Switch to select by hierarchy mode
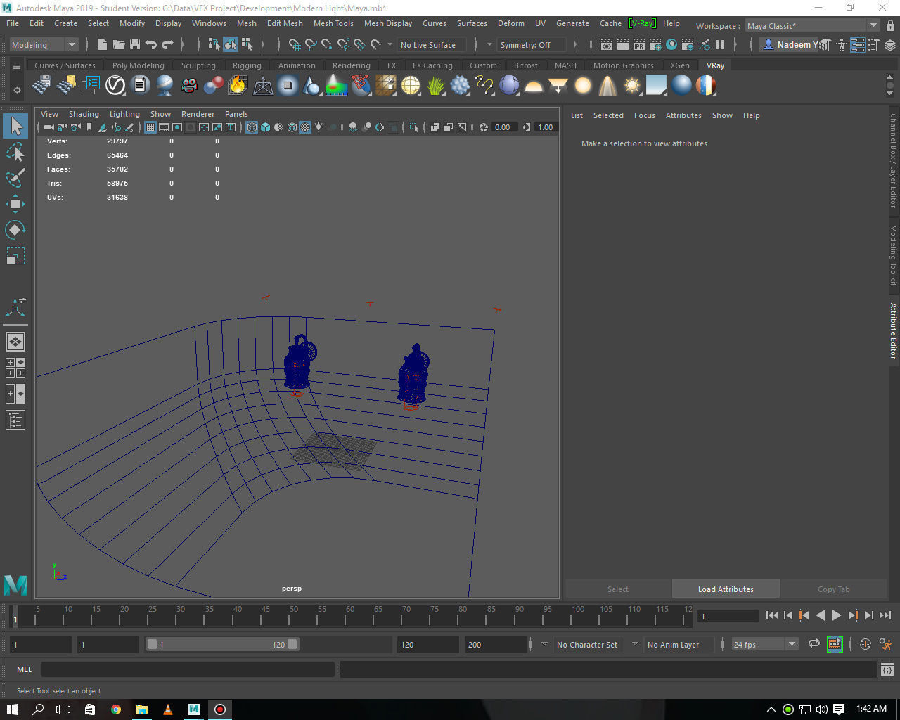This screenshot has height=720, width=900. tap(214, 44)
